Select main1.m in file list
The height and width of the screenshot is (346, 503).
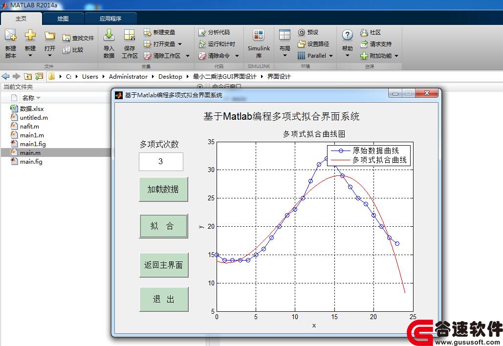[x=32, y=135]
